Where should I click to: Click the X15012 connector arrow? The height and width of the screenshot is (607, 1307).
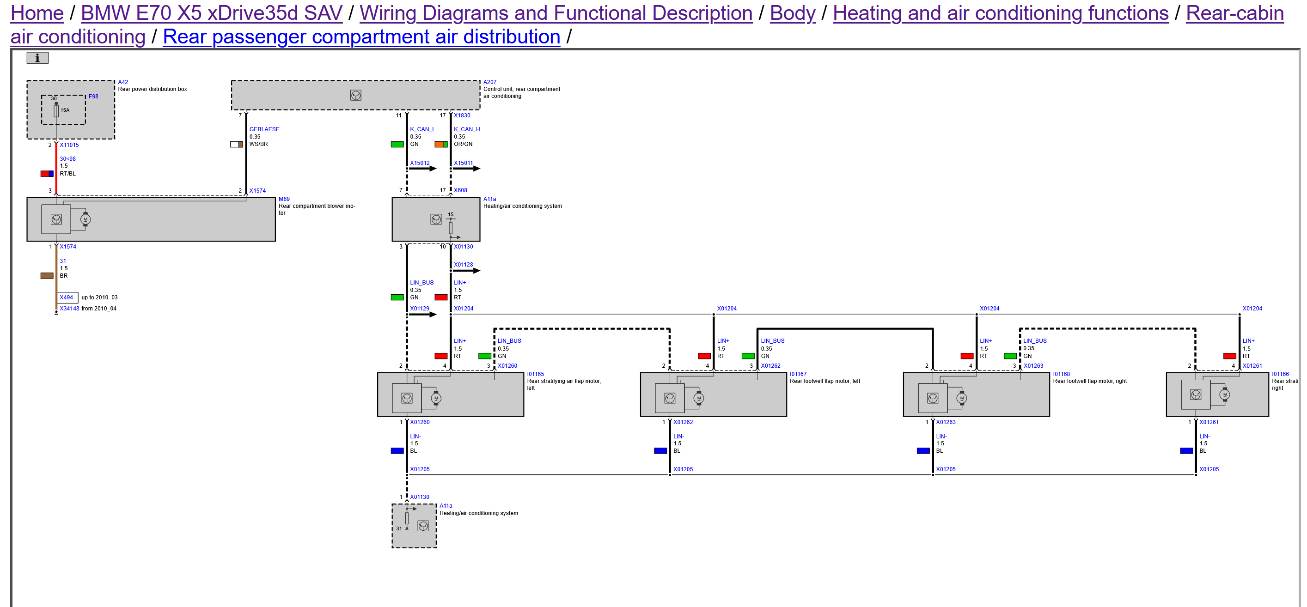point(422,168)
